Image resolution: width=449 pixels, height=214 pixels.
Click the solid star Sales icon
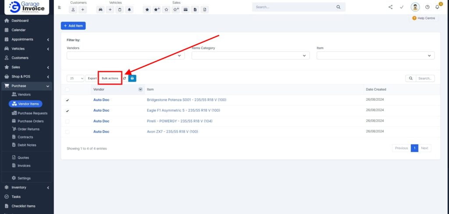coord(147,10)
